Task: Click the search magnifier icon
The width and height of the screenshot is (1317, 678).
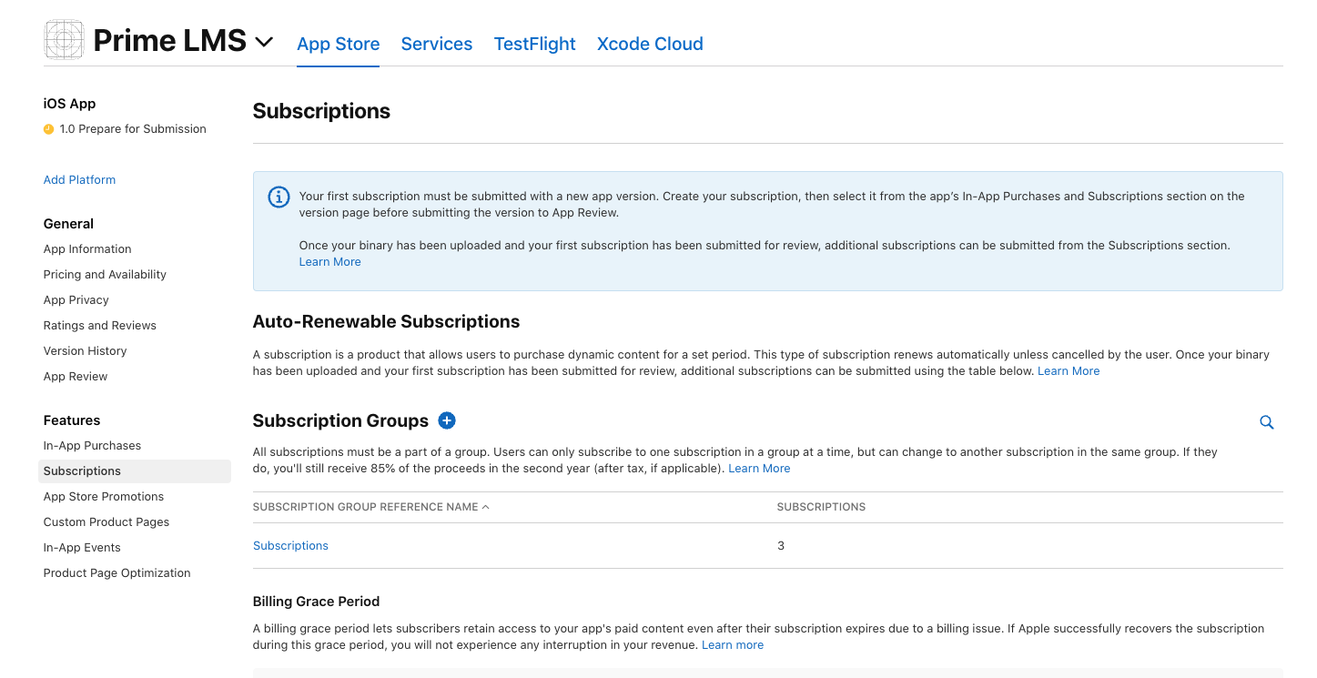Action: click(1266, 422)
